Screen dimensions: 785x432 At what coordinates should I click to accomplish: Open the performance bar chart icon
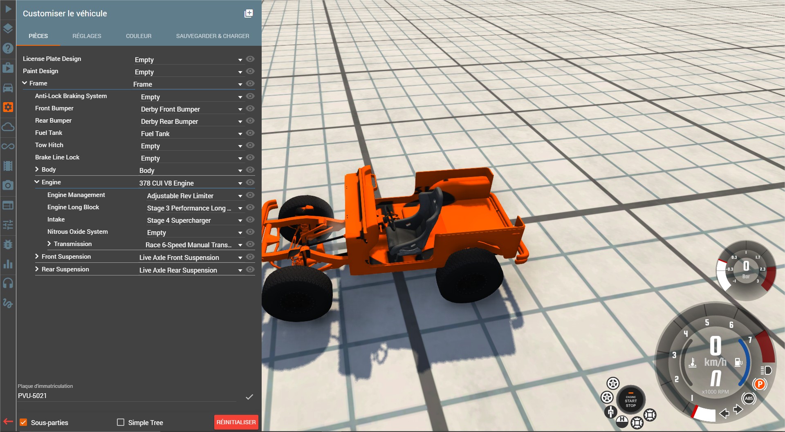point(8,264)
